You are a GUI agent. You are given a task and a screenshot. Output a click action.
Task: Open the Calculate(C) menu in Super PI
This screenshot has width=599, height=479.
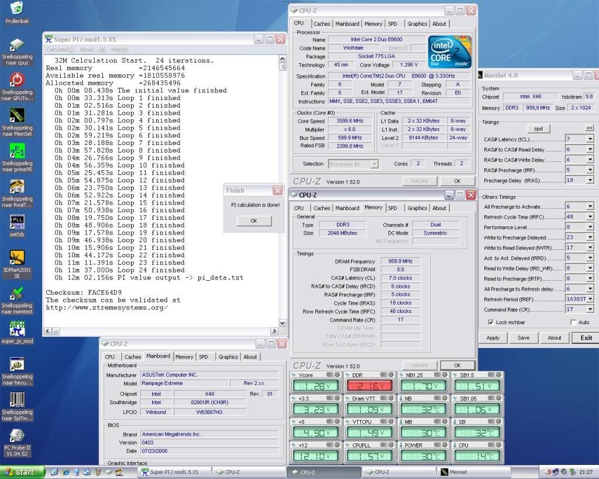pyautogui.click(x=60, y=50)
